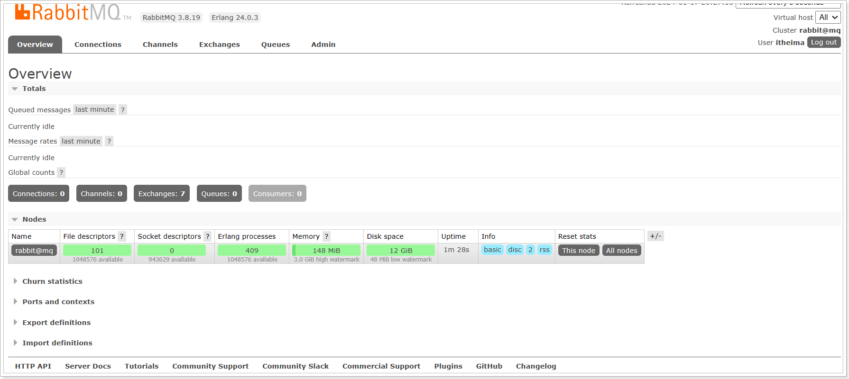Screen dimensions: 849x379
Task: Click the Erlang 24.0.3 version label
Action: [235, 18]
